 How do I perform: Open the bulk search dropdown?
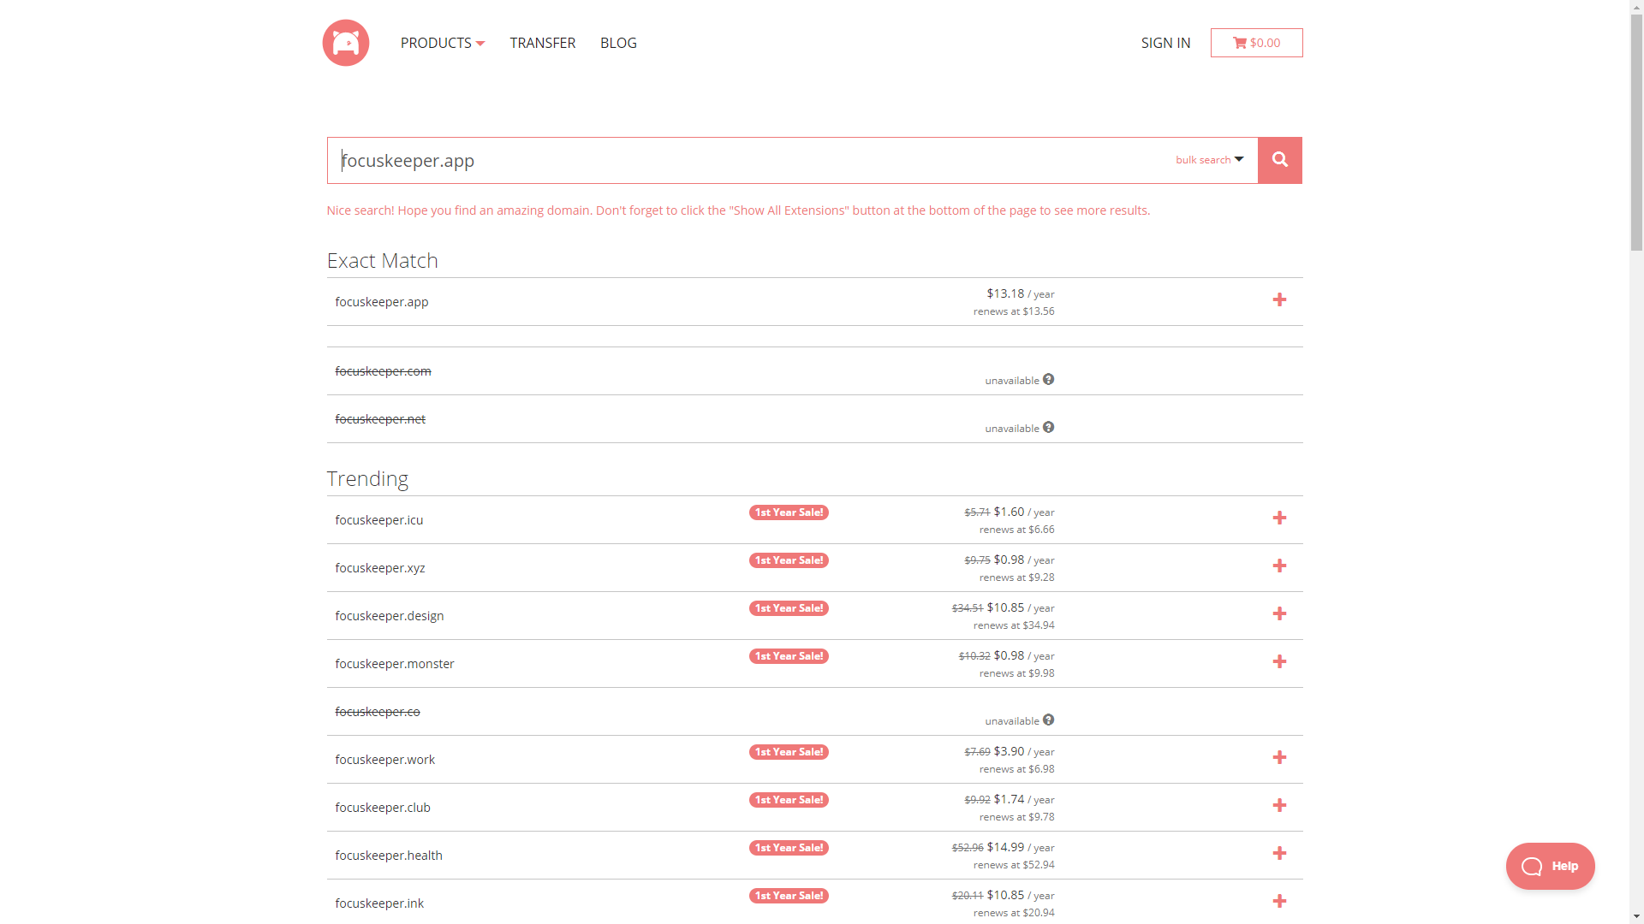coord(1209,160)
